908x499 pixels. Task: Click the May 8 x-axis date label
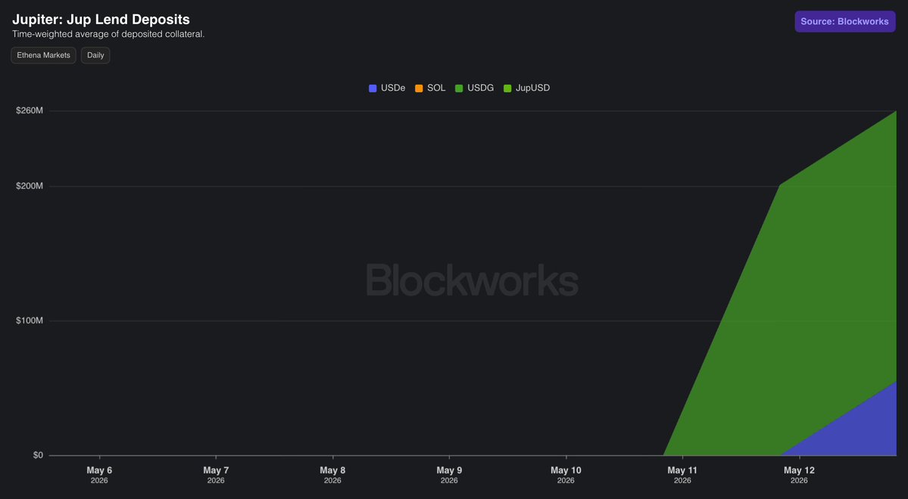tap(332, 475)
